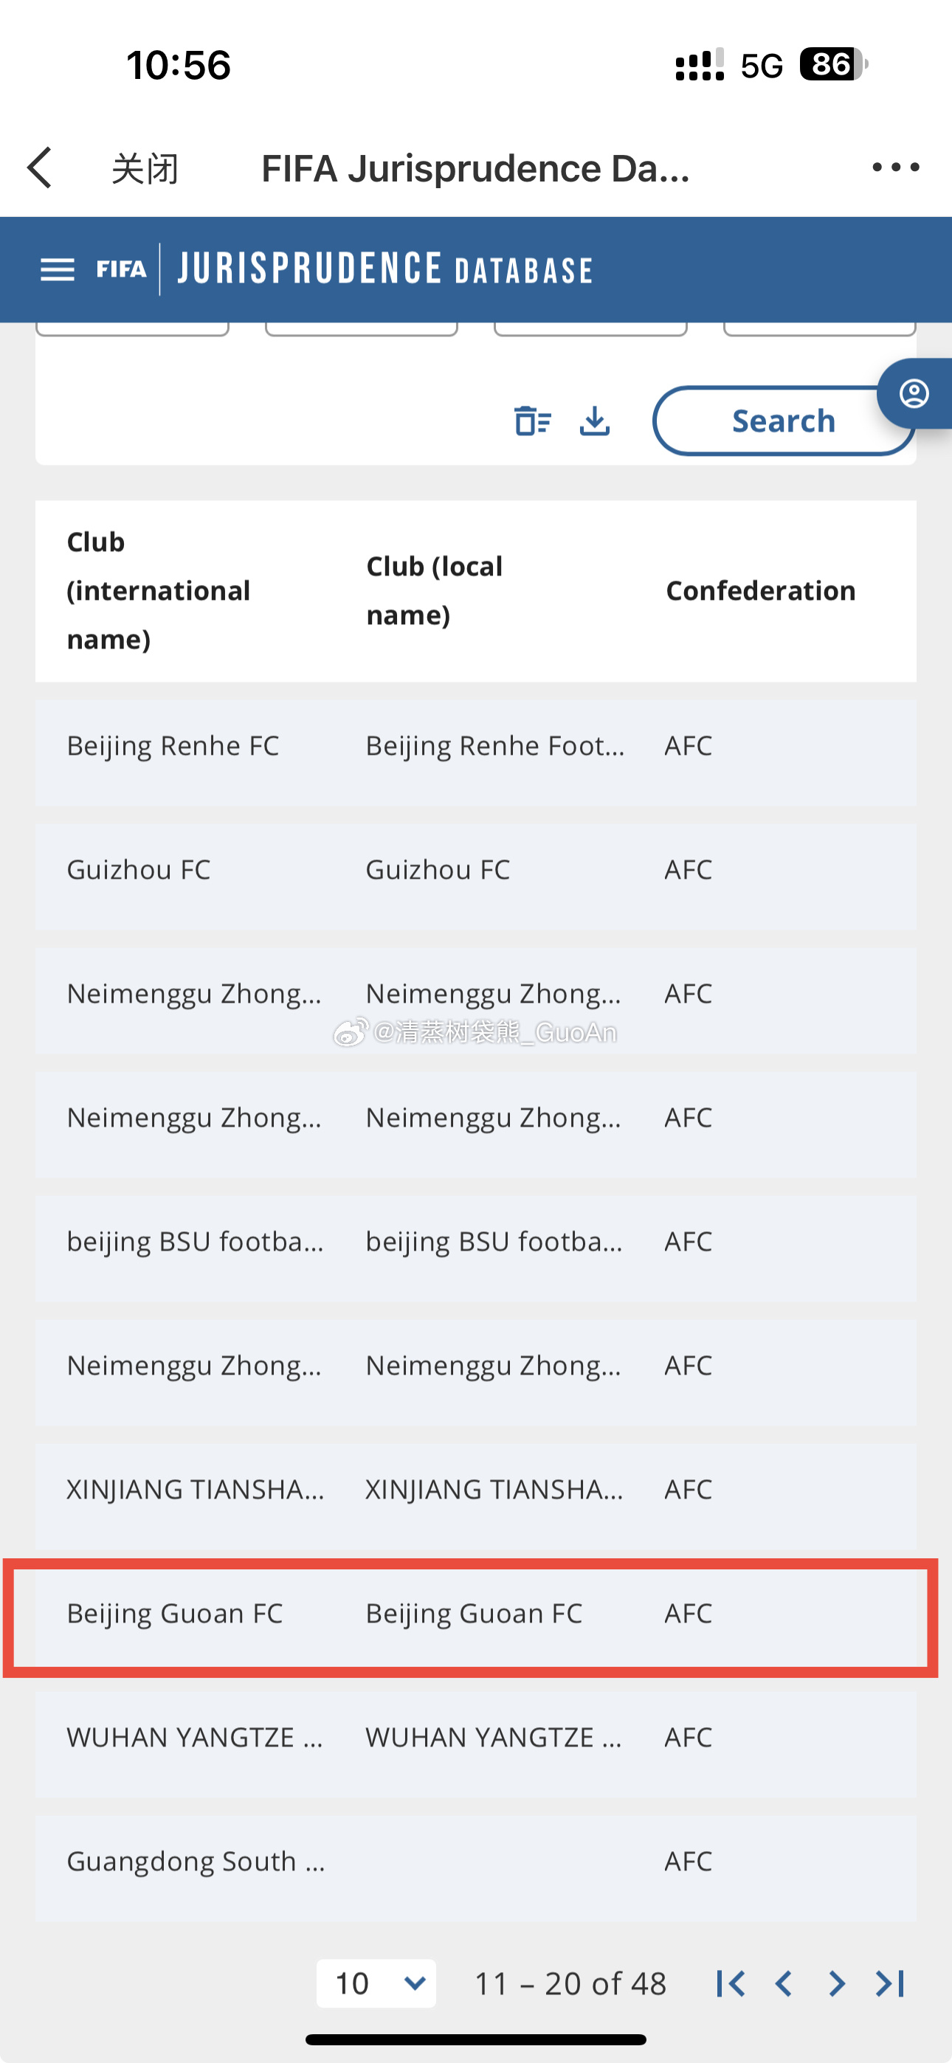Click the FIFA logo in header

pos(121,269)
